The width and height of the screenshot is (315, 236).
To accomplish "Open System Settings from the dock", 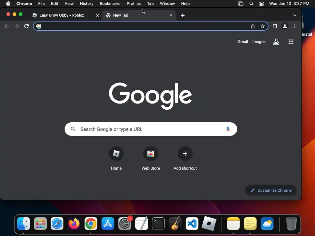I will click(x=125, y=223).
